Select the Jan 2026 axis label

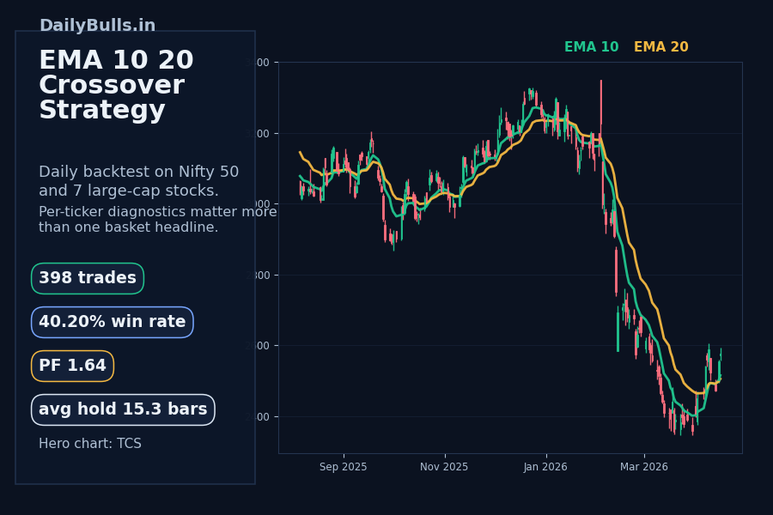point(545,467)
